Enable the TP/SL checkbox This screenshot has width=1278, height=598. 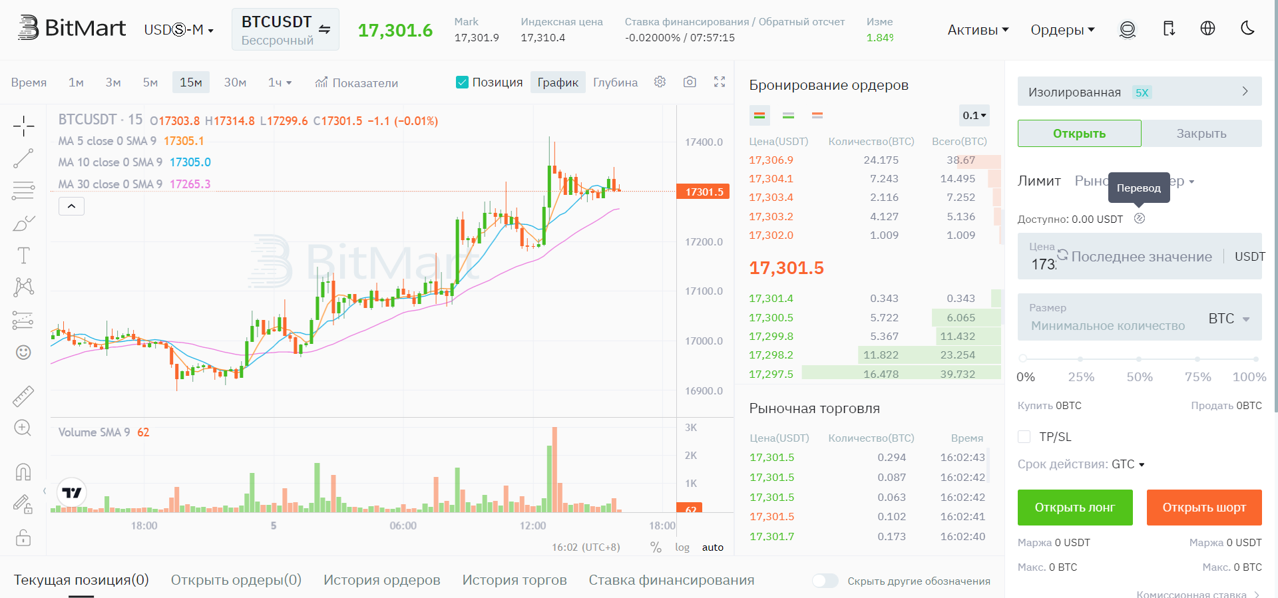click(1024, 437)
